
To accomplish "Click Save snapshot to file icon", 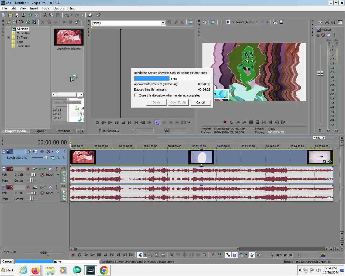I will (281, 22).
